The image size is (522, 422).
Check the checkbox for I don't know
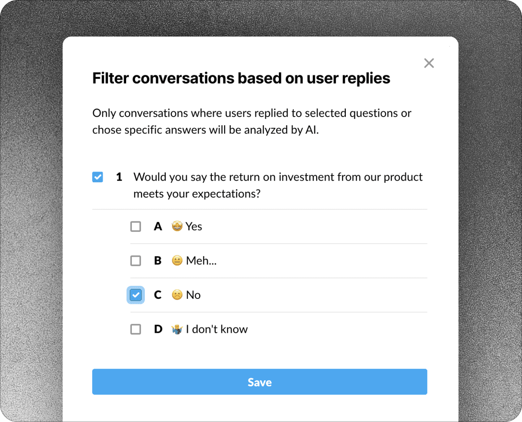(135, 329)
